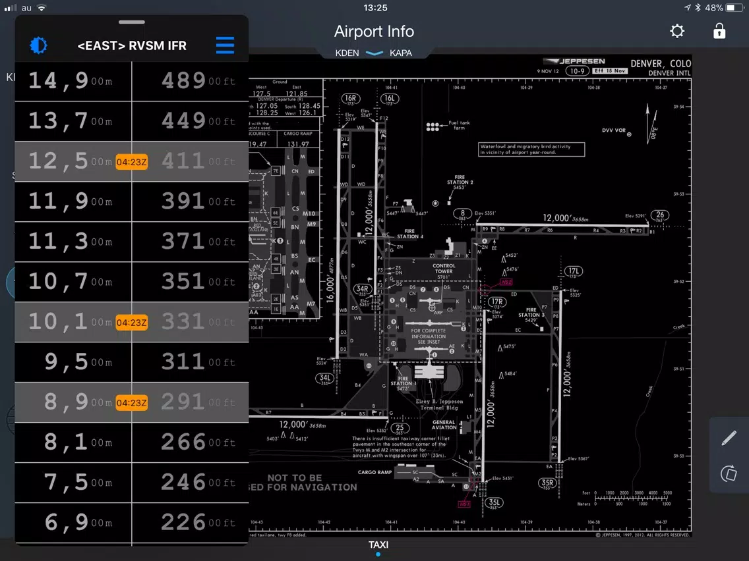The image size is (749, 561).
Task: Open the blue hamburger menu
Action: (225, 45)
